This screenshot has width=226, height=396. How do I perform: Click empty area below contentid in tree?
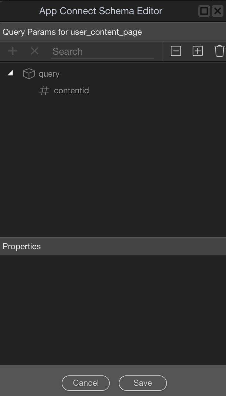[x=113, y=164]
